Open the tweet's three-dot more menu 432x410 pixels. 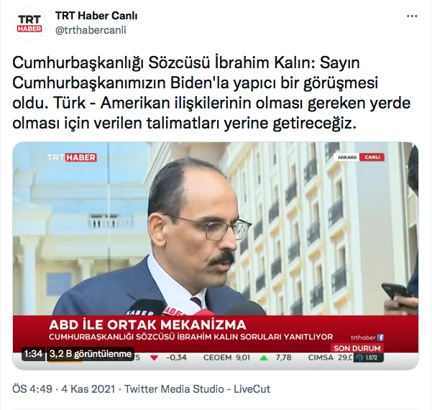pos(412,17)
